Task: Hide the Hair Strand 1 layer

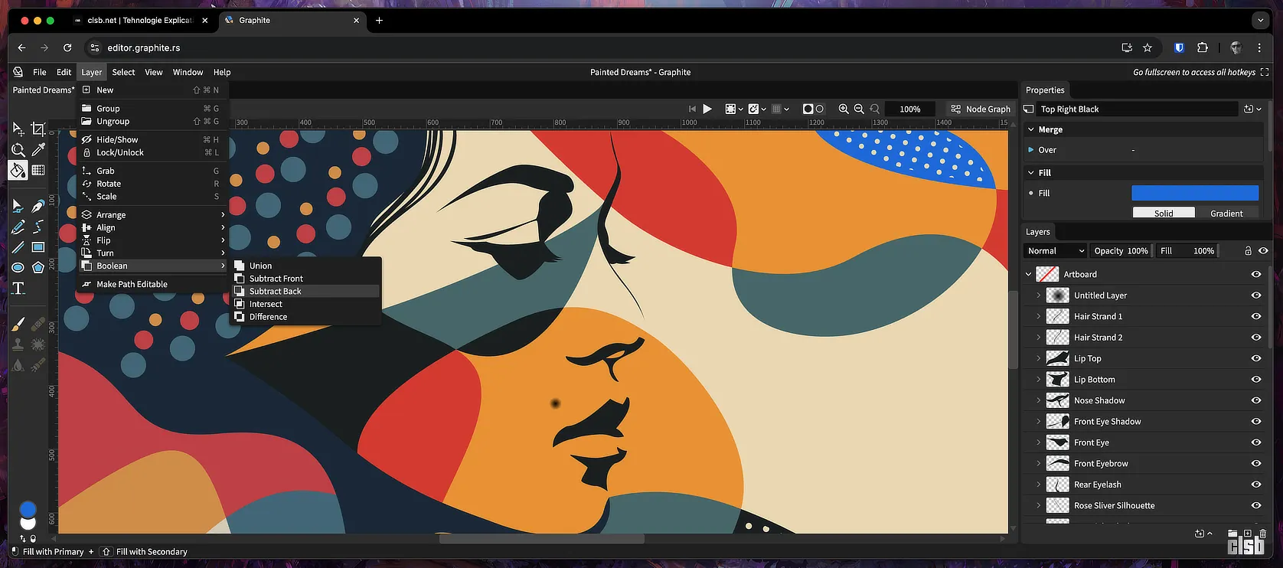Action: [x=1255, y=316]
